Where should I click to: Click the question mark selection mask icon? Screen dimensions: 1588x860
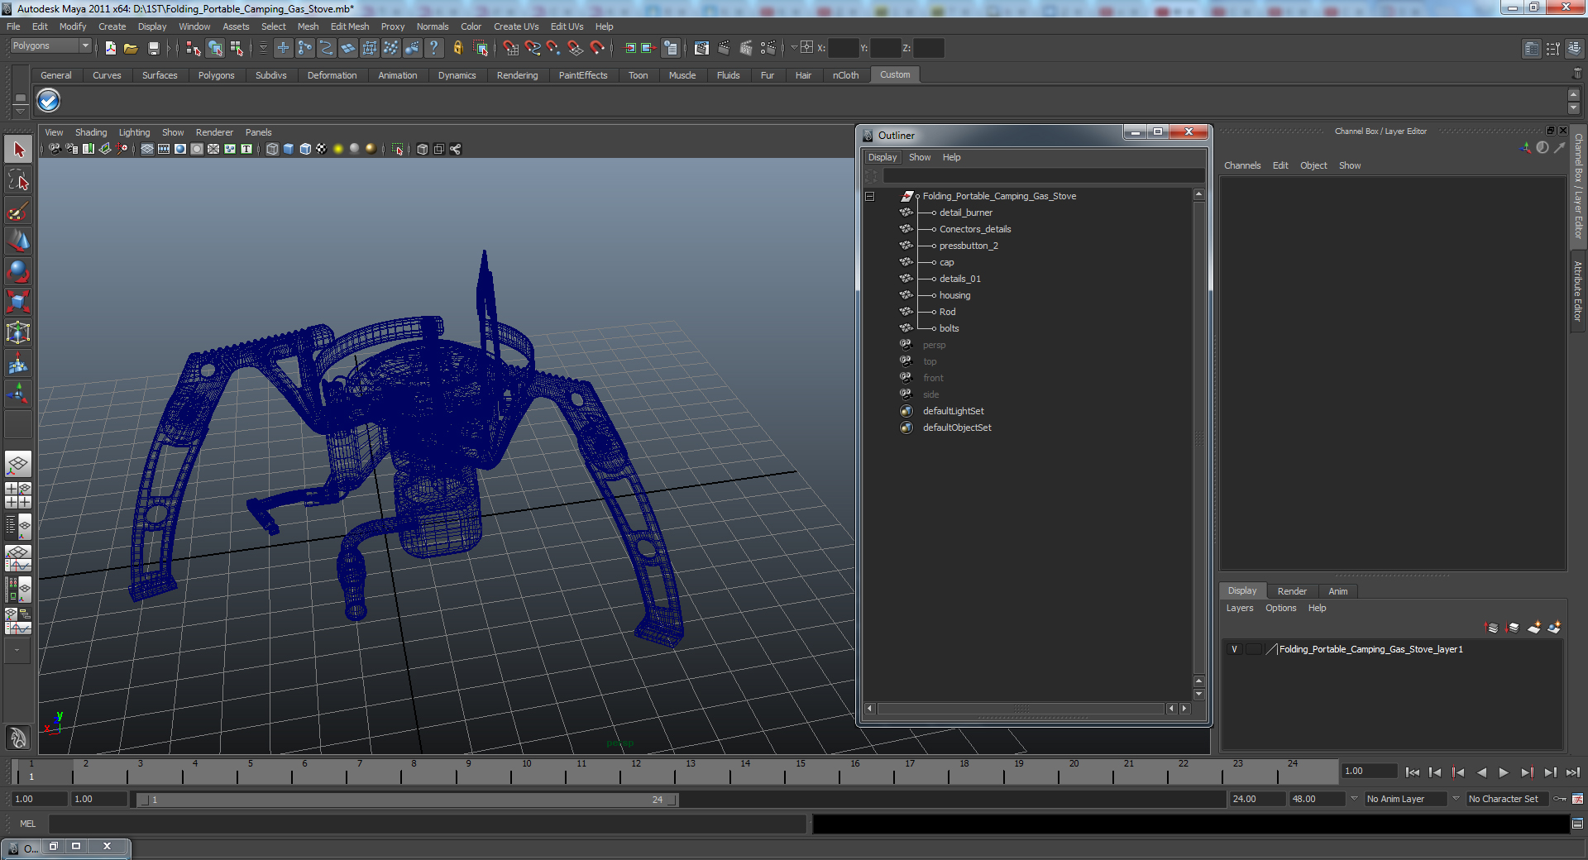(433, 48)
